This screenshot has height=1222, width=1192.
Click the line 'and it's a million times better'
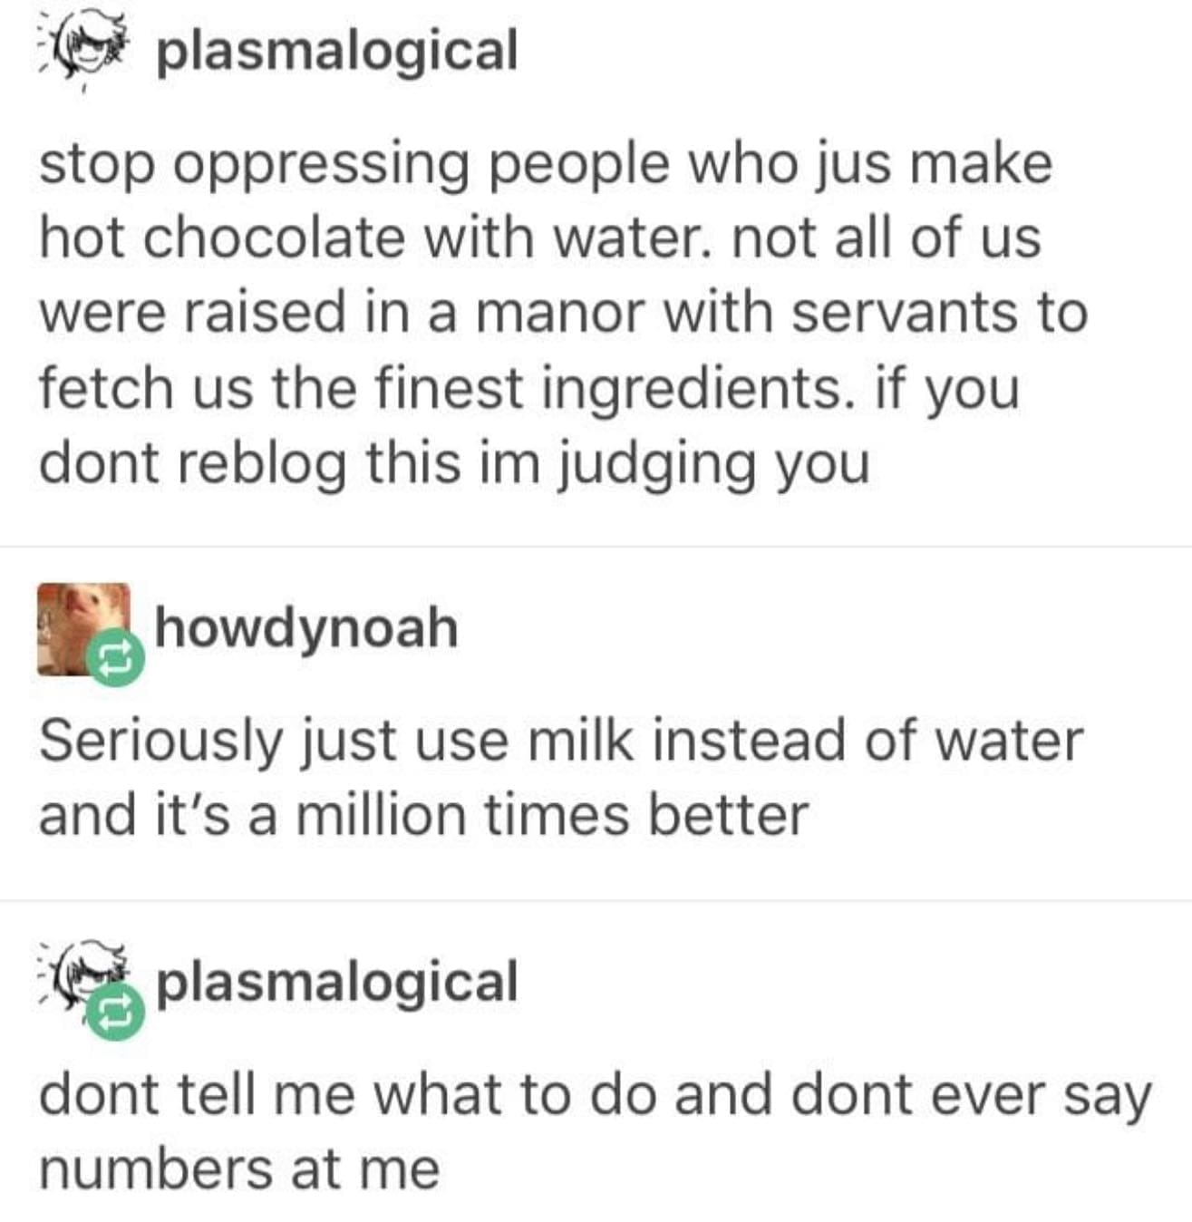click(423, 814)
